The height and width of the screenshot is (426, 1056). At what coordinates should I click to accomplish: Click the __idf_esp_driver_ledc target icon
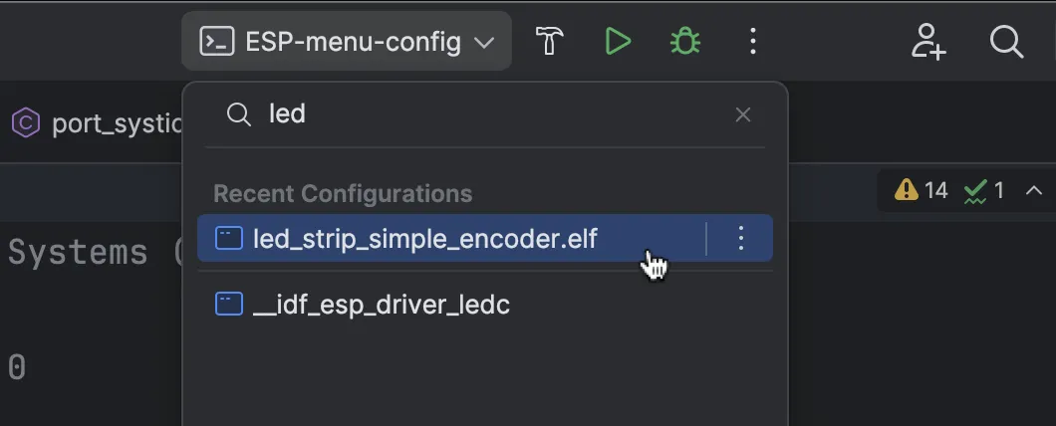pyautogui.click(x=229, y=304)
